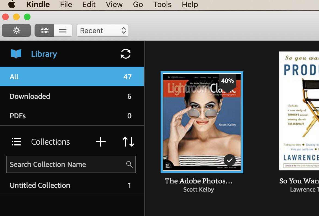Maximize the window with green button
This screenshot has height=216, width=319.
point(27,17)
